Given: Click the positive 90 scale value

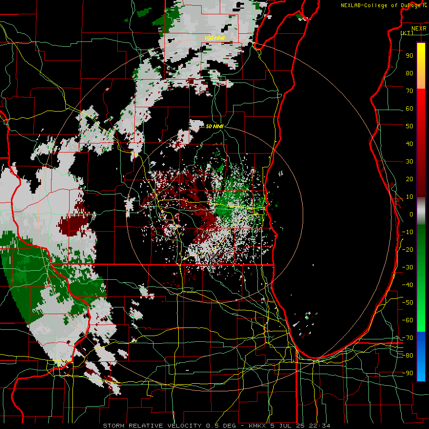Looking at the screenshot, I should point(409,56).
